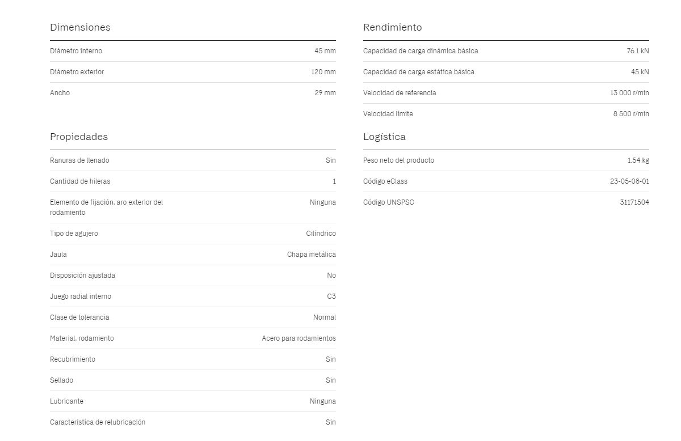681x441 pixels.
Task: Select the Diámetro interno label
Action: point(76,51)
